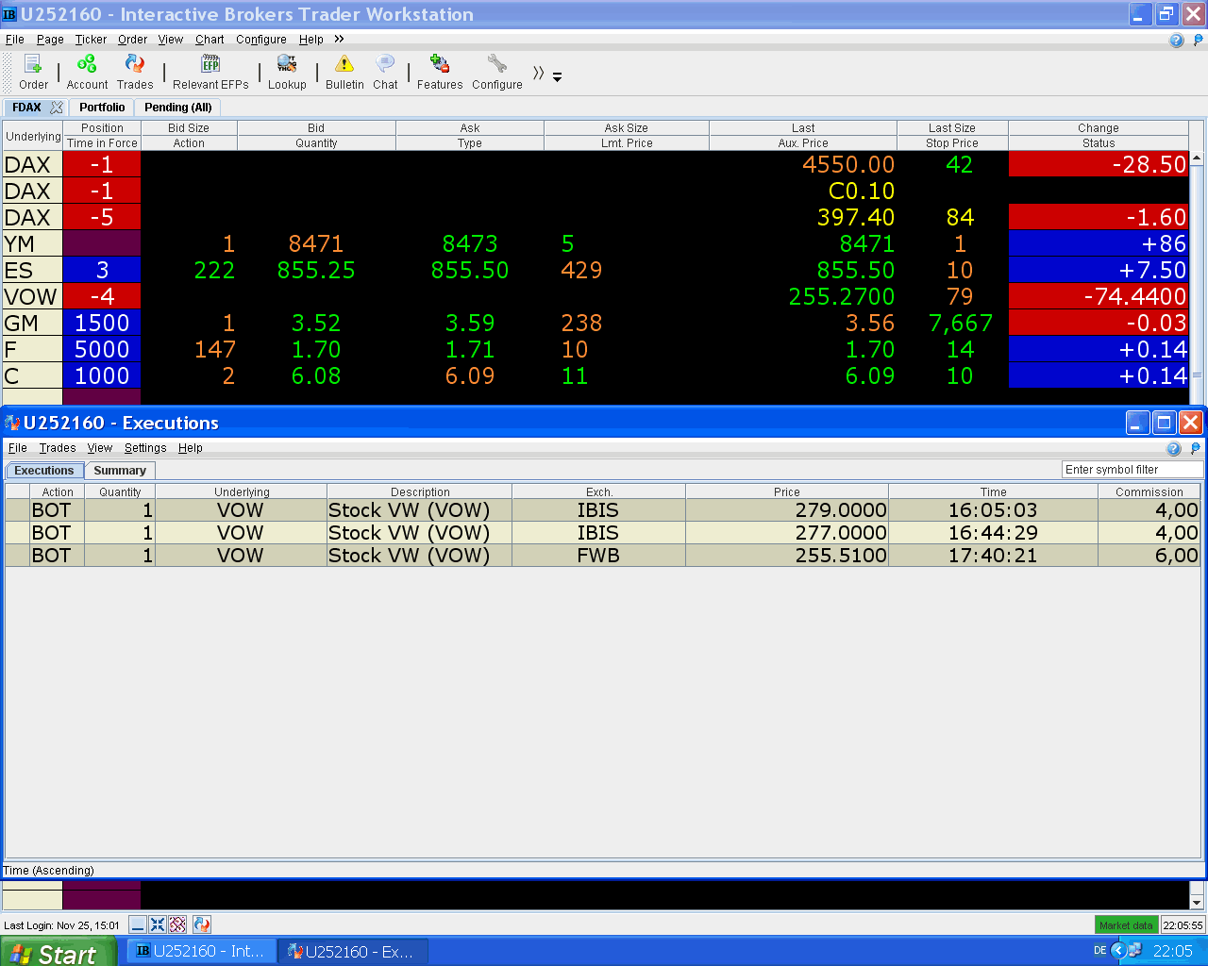
Task: Click the trades arrows icon in status bar
Action: [x=201, y=924]
